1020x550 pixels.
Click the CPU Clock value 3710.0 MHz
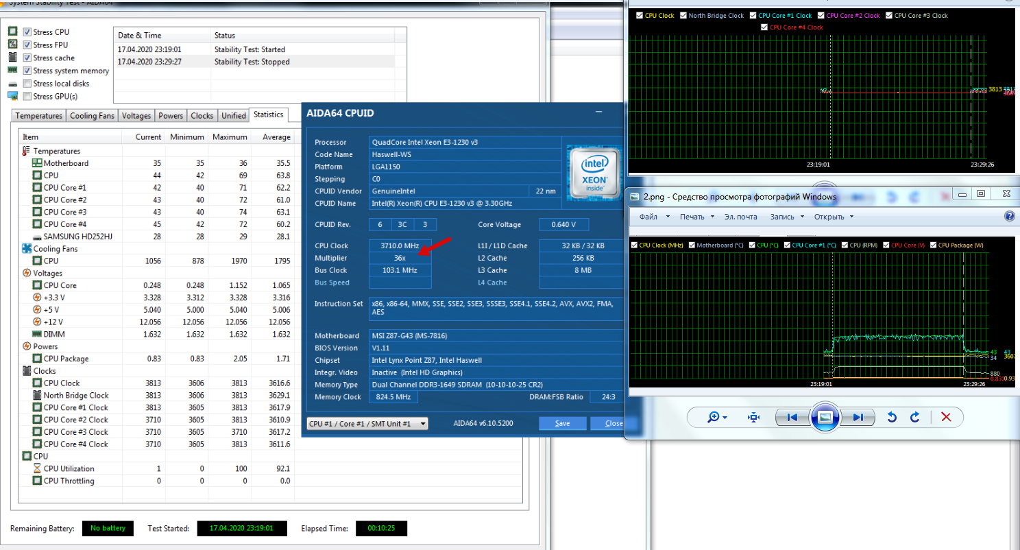pos(400,246)
